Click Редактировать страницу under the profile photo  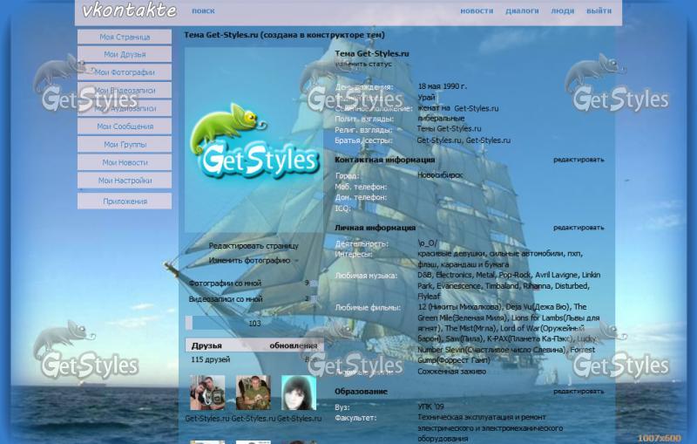pos(253,246)
